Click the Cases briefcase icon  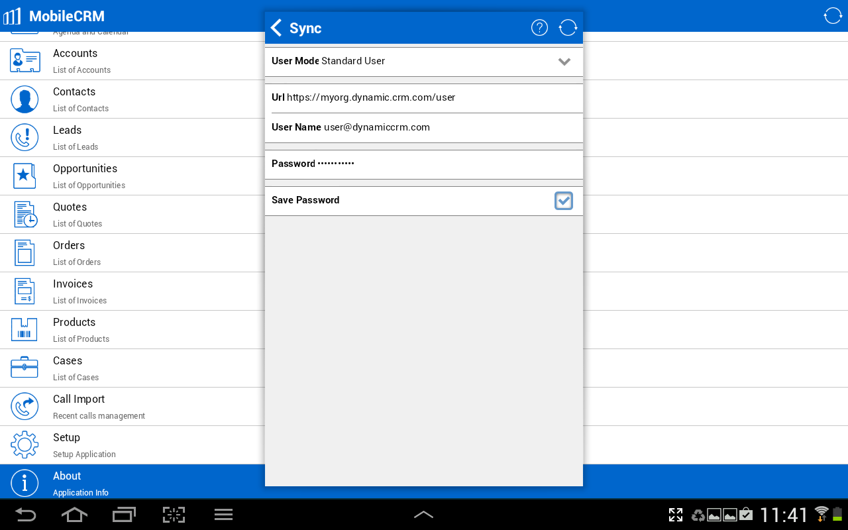(25, 368)
